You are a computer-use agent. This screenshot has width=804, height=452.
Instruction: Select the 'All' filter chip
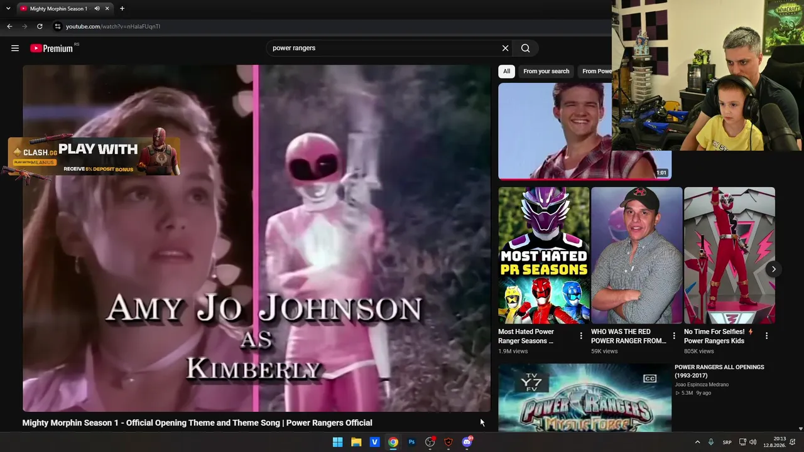pyautogui.click(x=506, y=72)
